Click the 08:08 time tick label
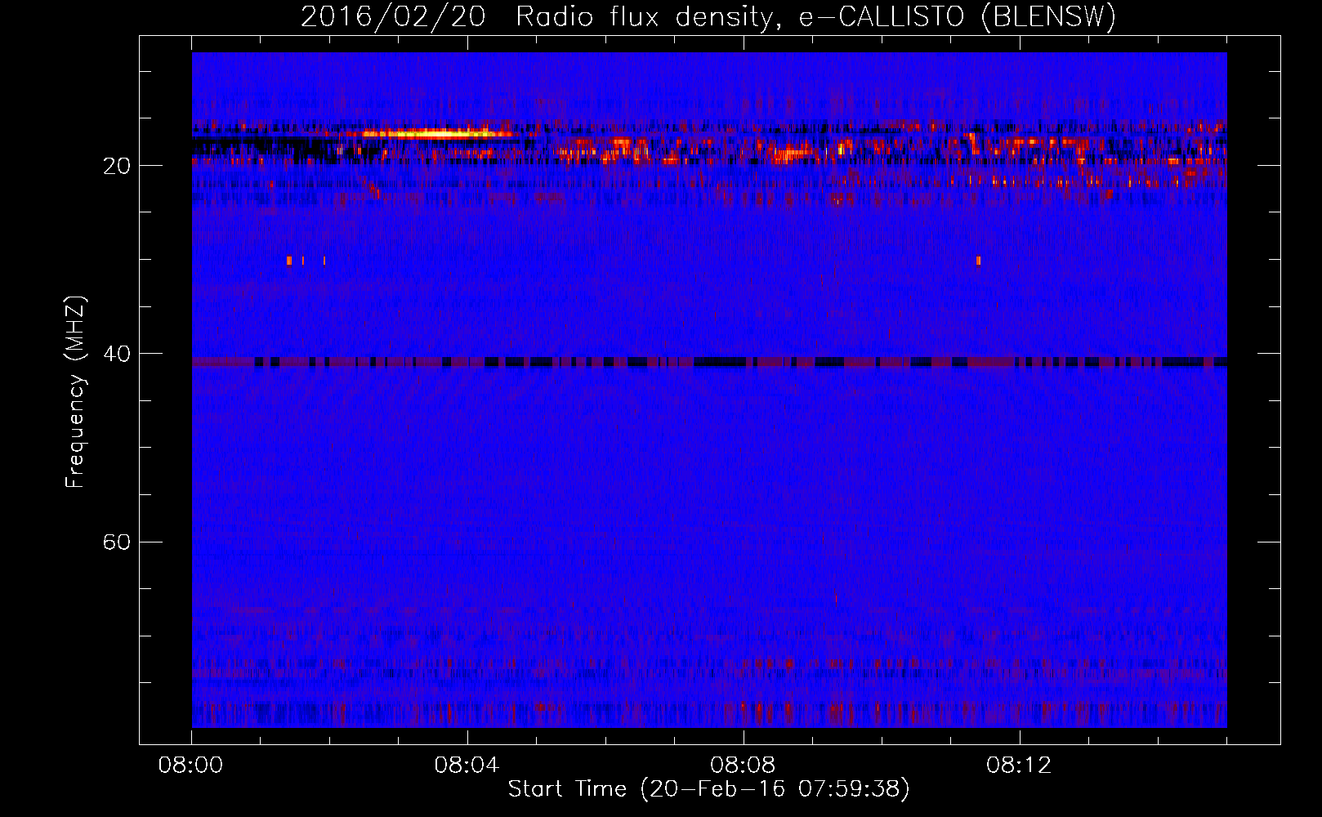The image size is (1322, 817). pos(743,766)
